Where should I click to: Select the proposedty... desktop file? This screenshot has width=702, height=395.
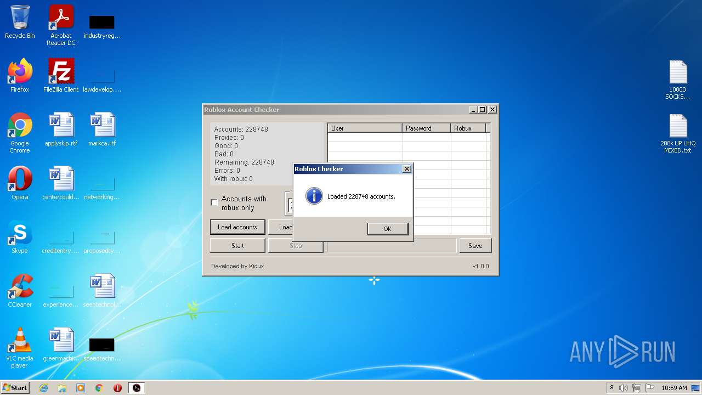102,241
